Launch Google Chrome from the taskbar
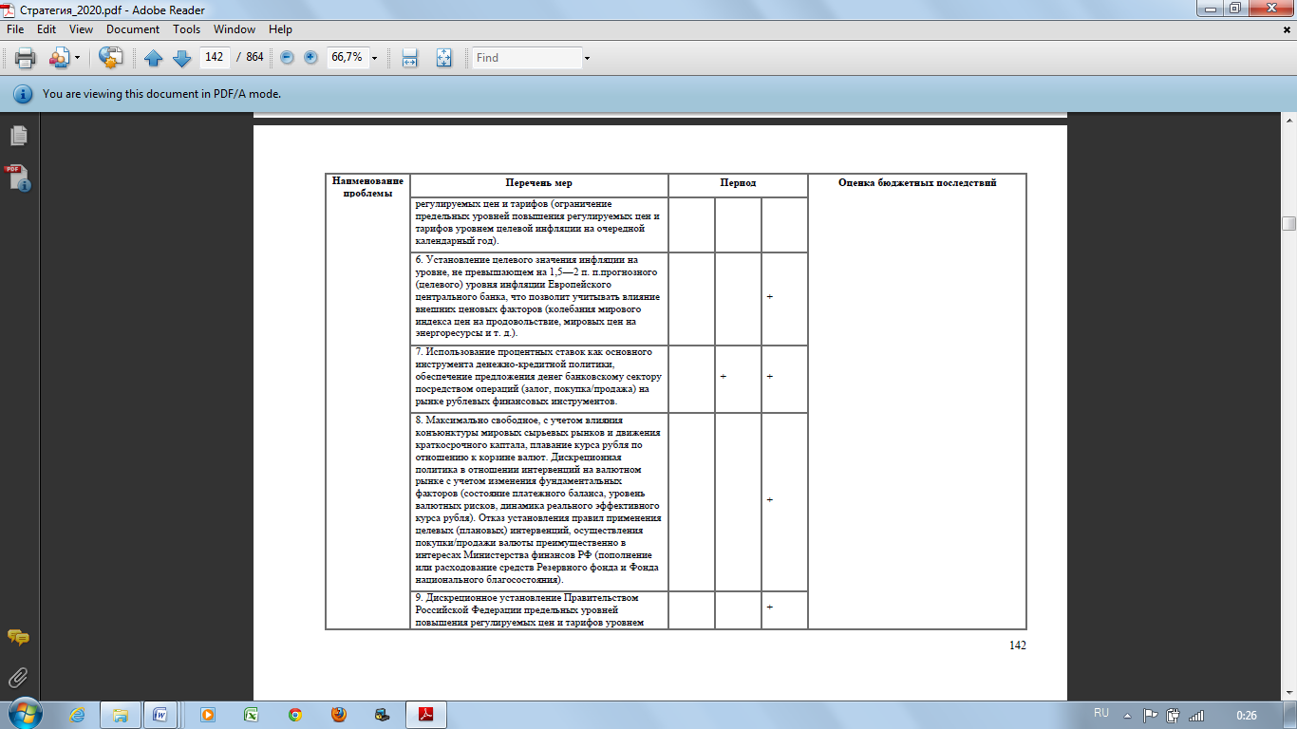This screenshot has height=729, width=1297. (x=295, y=714)
